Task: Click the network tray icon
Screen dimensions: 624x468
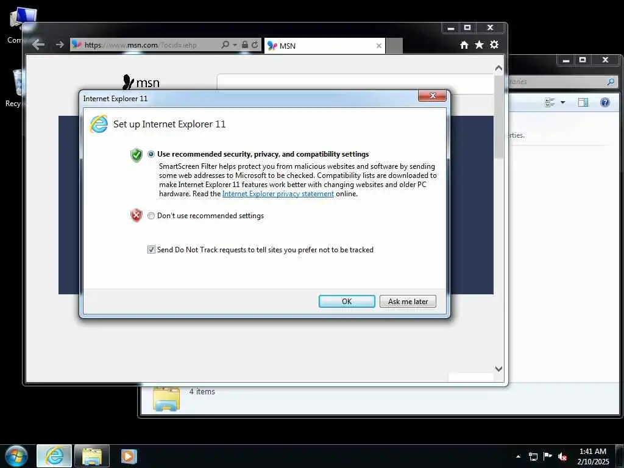Action: [533, 456]
